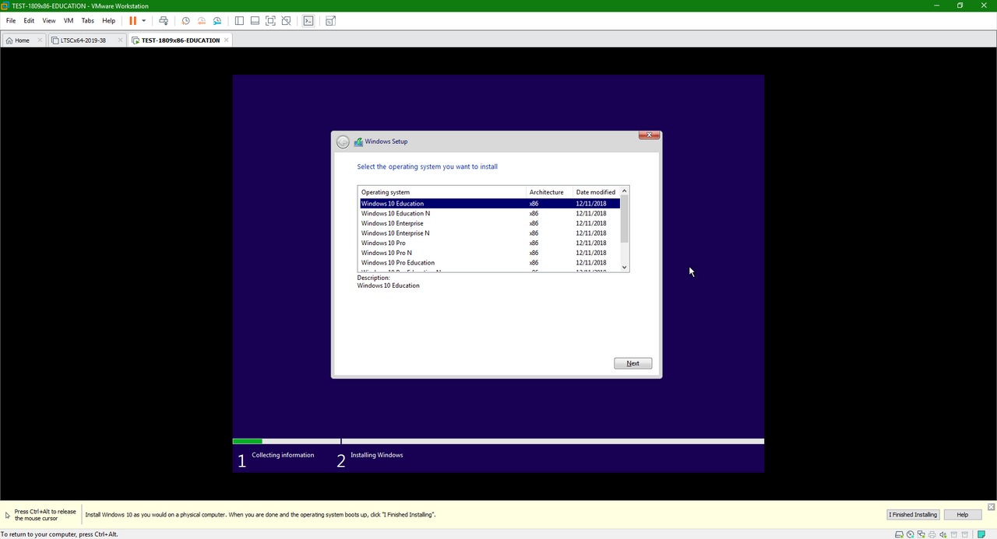Click the OS list scrollbar thumb
Screen dimensions: 997x539
coord(624,219)
